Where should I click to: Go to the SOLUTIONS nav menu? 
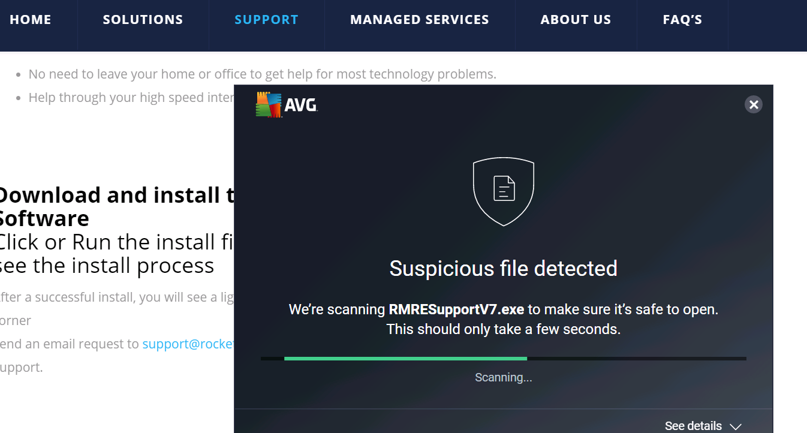pyautogui.click(x=143, y=20)
